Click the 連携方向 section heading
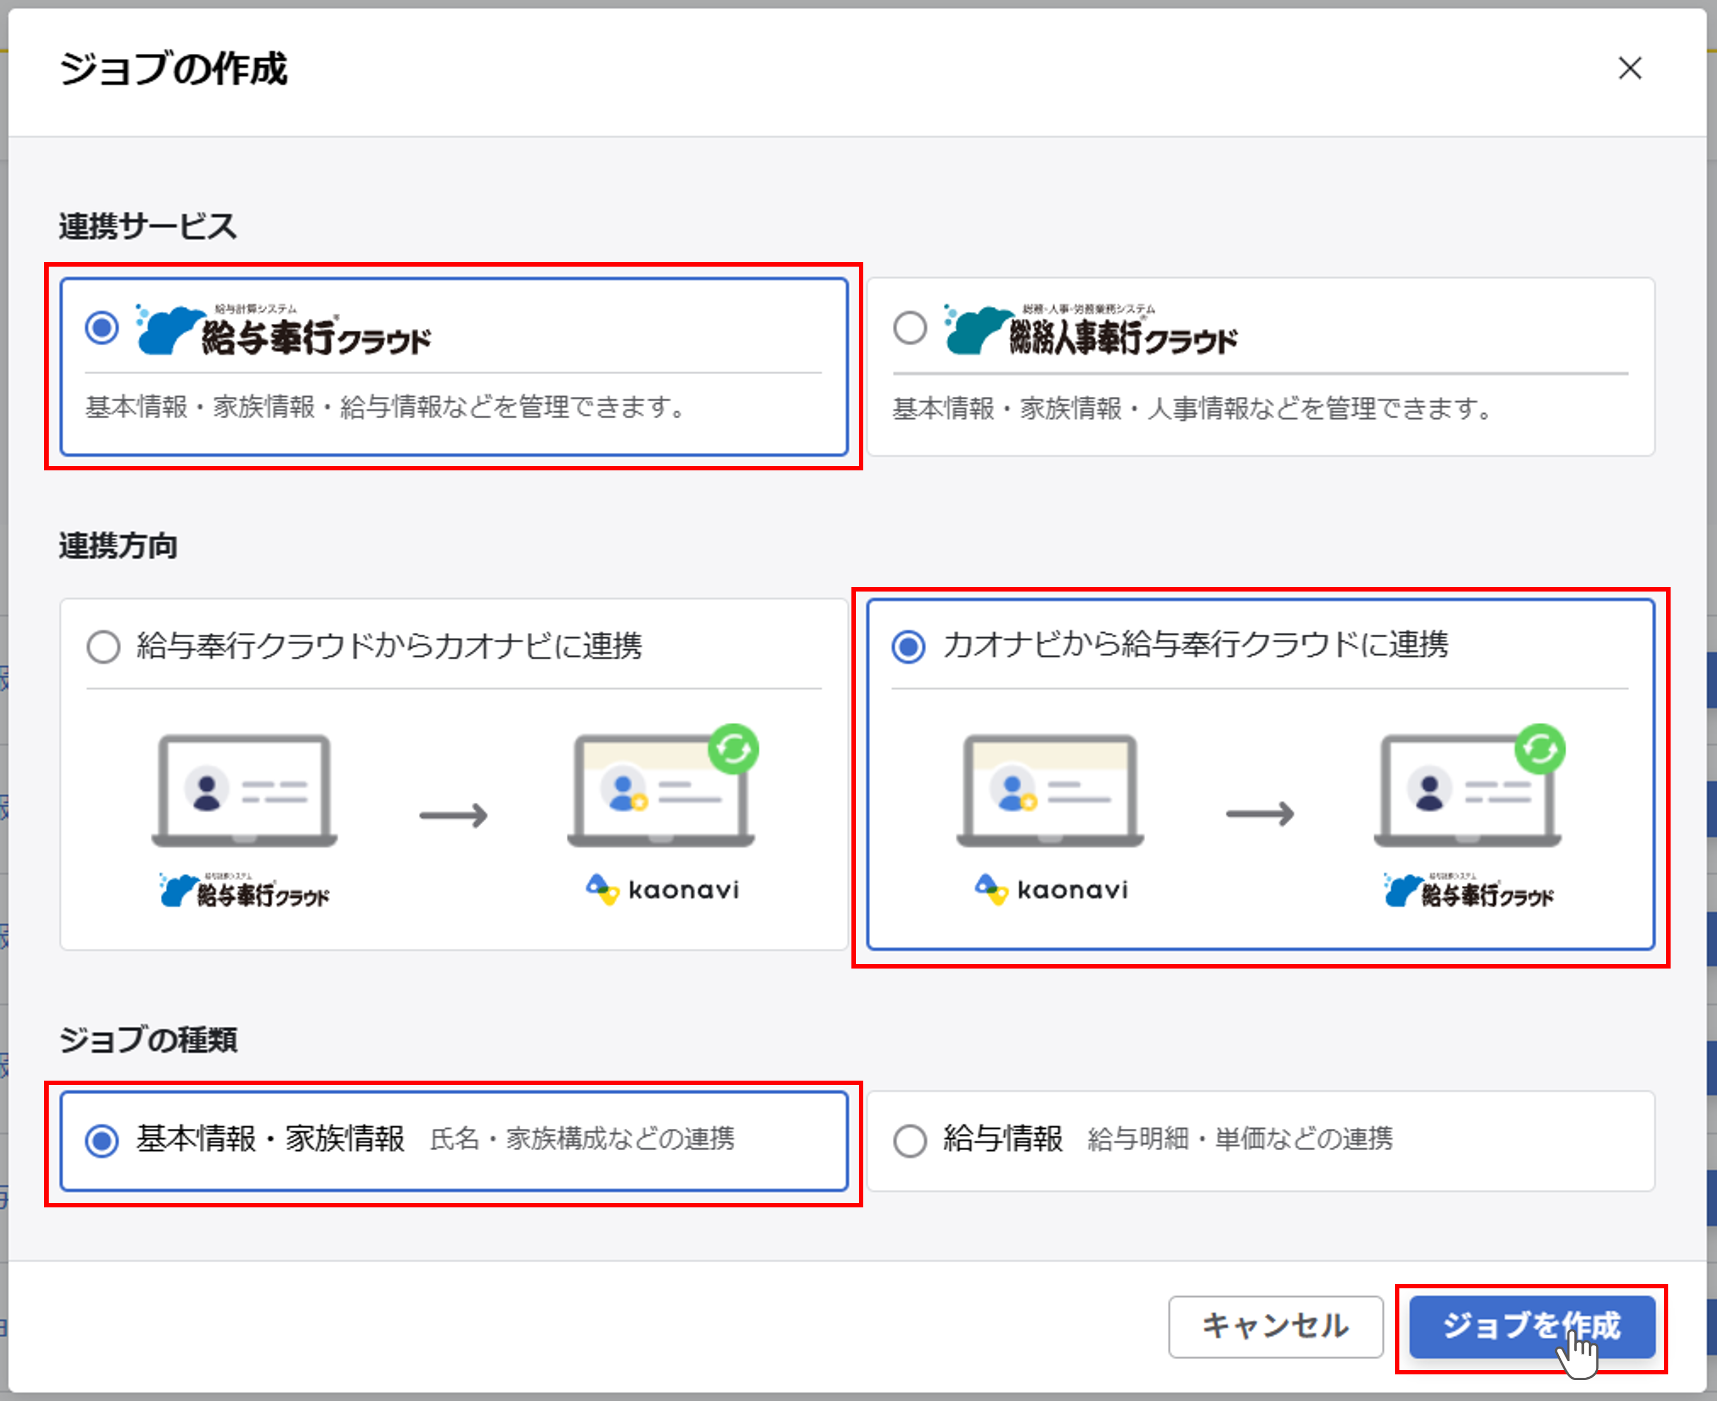 click(x=118, y=546)
